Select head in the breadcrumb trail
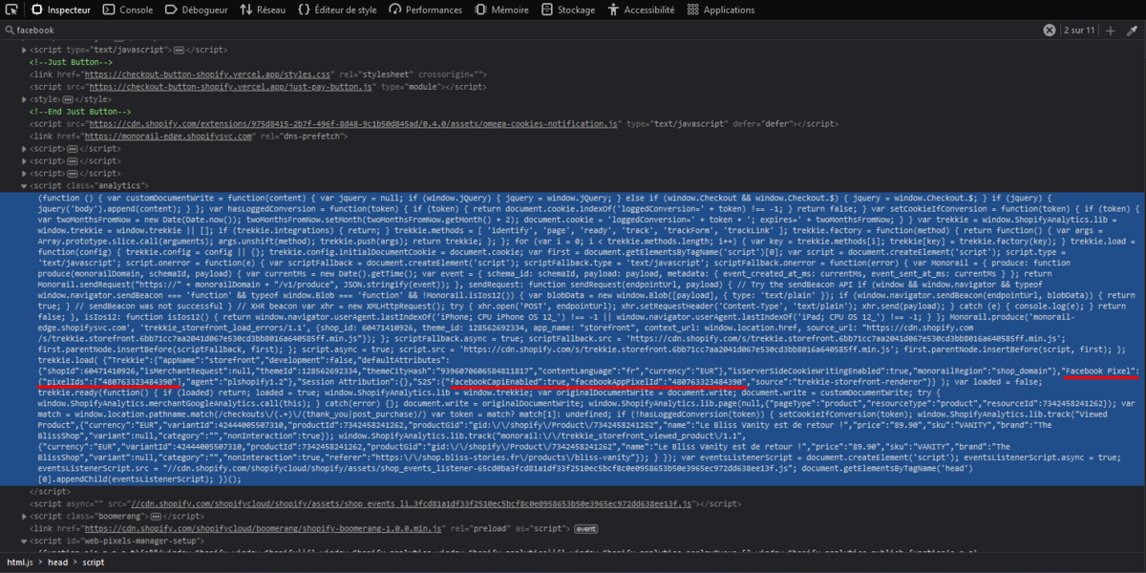 point(56,562)
